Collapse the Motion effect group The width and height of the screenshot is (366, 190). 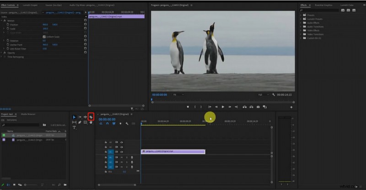2,21
